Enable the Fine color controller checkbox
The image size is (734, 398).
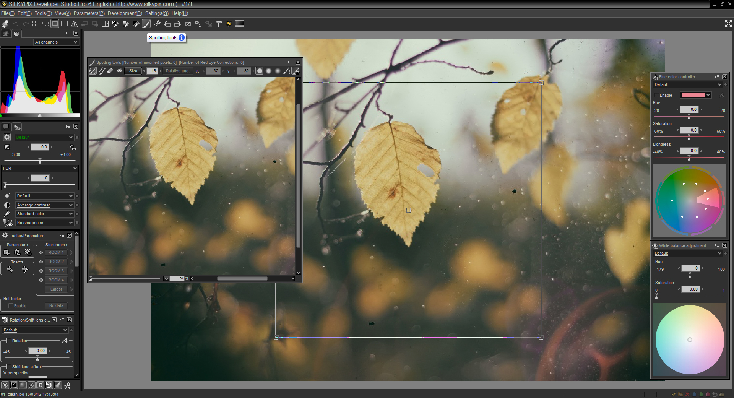[657, 95]
